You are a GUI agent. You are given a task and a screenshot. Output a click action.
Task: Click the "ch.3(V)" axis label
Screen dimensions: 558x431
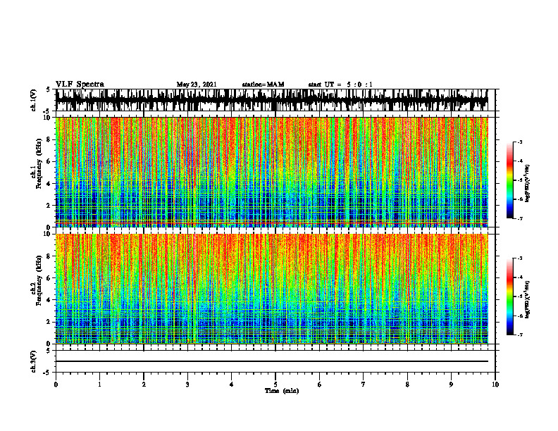[x=34, y=361]
